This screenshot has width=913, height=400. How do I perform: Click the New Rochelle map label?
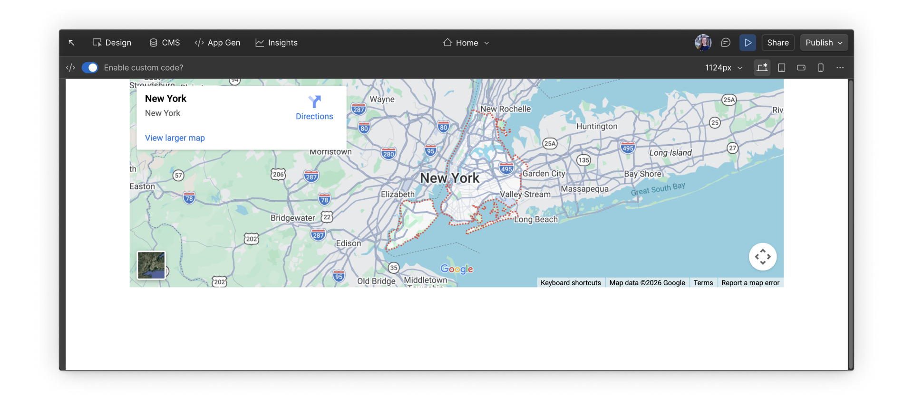pyautogui.click(x=505, y=109)
